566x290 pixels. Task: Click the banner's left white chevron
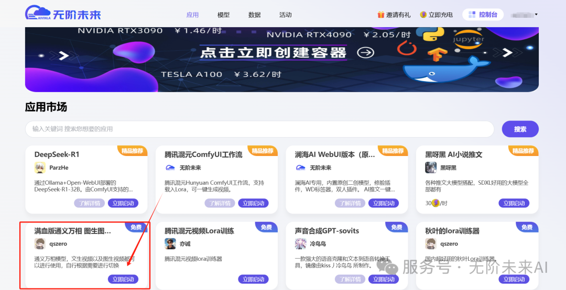click(x=64, y=55)
